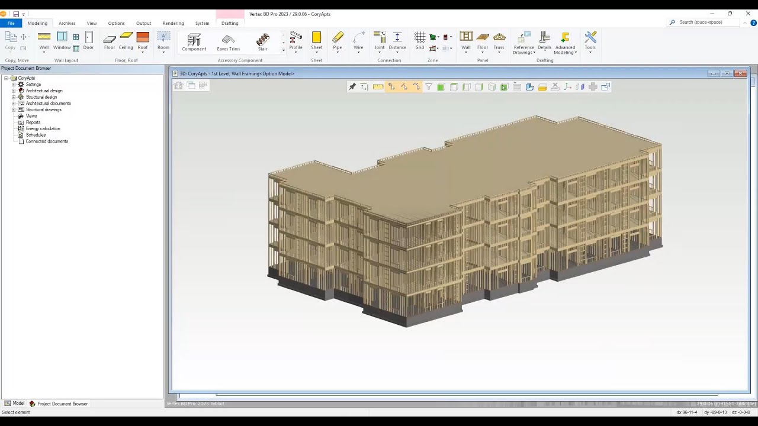Open the Options ribbon tab
Screen dimensions: 758x426
tap(117, 23)
